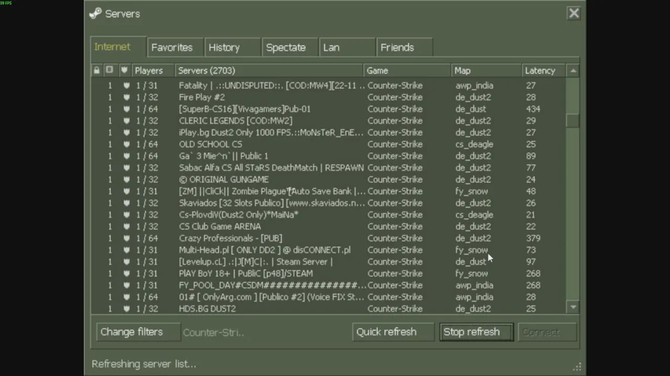Select the iPlay.bg Dust2 Only server
This screenshot has height=376, width=670.
coord(329,133)
